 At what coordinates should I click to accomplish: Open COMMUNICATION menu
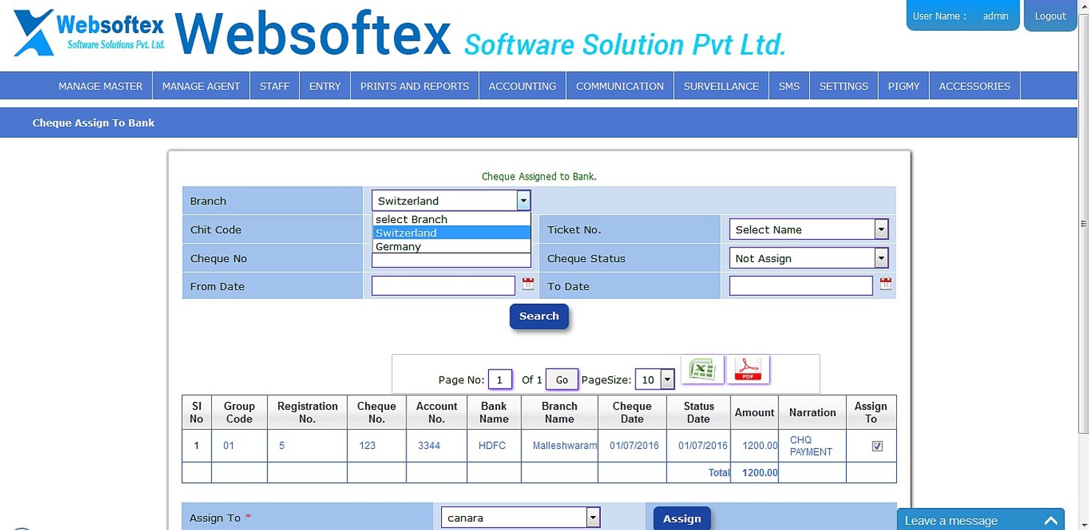(x=620, y=86)
